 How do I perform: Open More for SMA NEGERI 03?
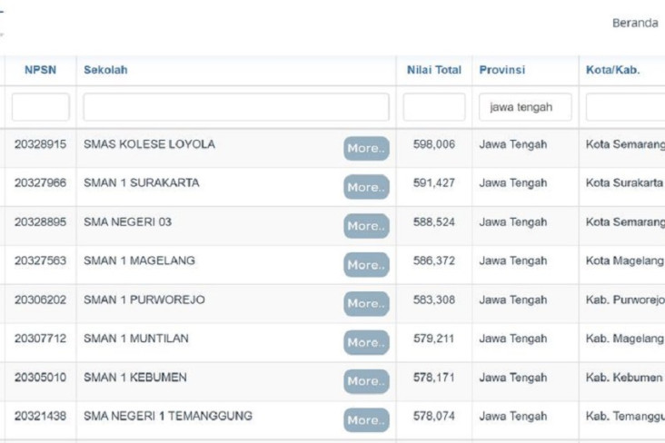coord(366,226)
